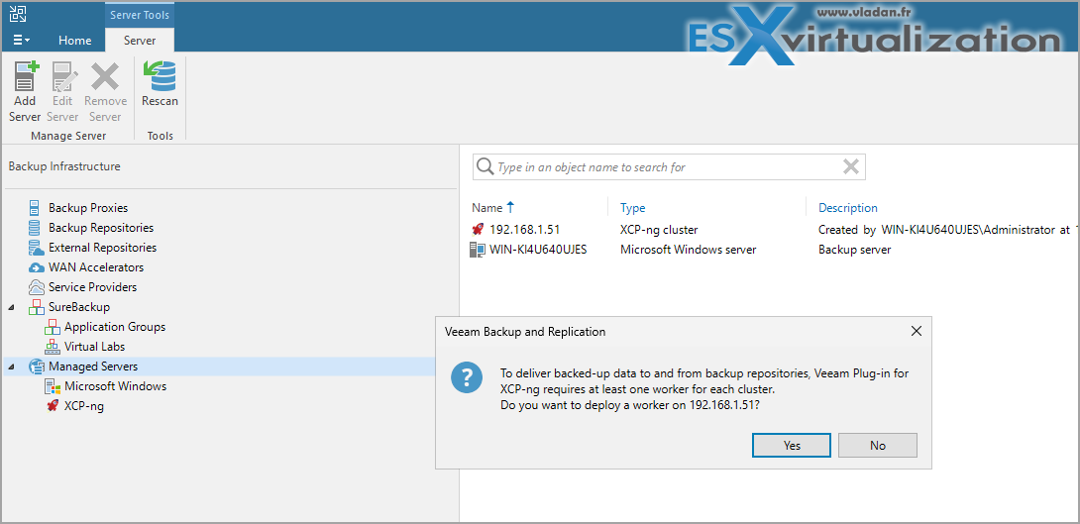Sort list by Name column header
1080x524 pixels.
coord(487,208)
